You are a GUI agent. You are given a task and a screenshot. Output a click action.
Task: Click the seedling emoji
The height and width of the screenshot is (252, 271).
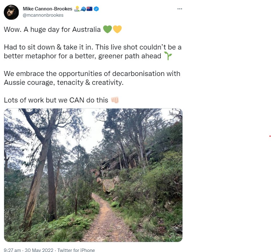coord(168,56)
